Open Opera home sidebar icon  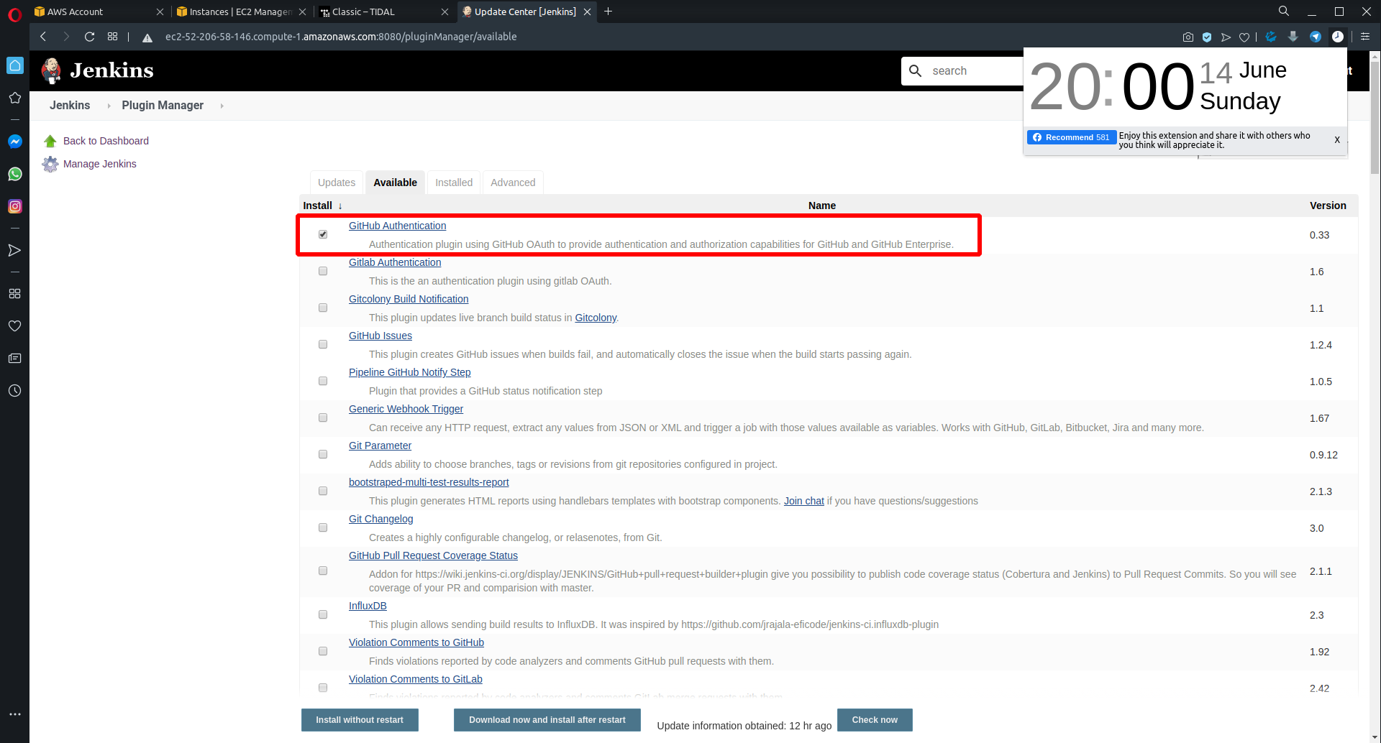[x=14, y=65]
